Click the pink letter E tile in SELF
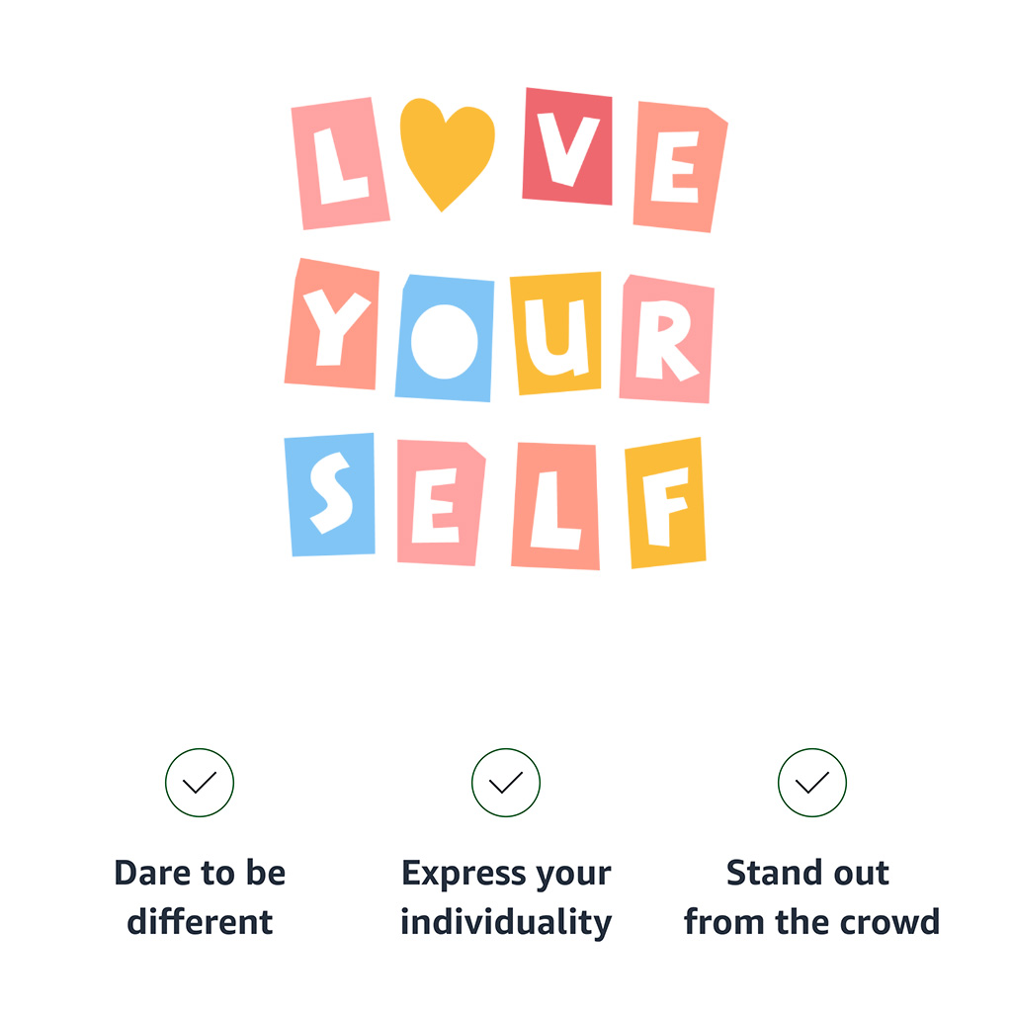The width and height of the screenshot is (1012, 1012). click(x=440, y=503)
